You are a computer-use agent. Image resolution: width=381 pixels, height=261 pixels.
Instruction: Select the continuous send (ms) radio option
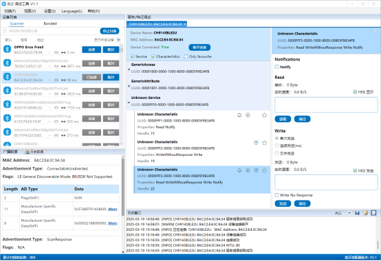point(276,146)
